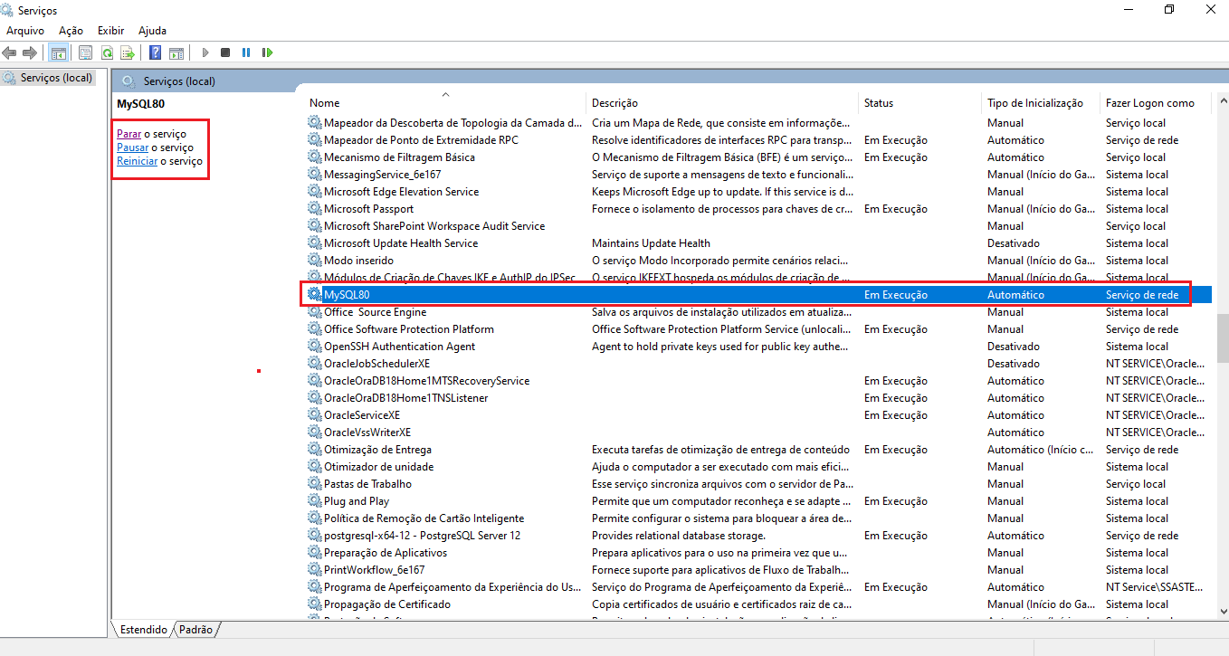Image resolution: width=1229 pixels, height=656 pixels.
Task: Click the gear icon beside Microsoft Passport
Action: pos(314,209)
